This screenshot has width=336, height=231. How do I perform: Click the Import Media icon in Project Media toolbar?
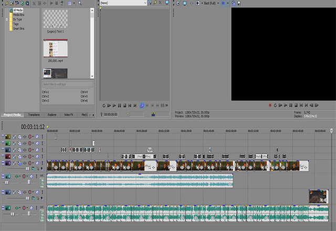click(x=12, y=3)
